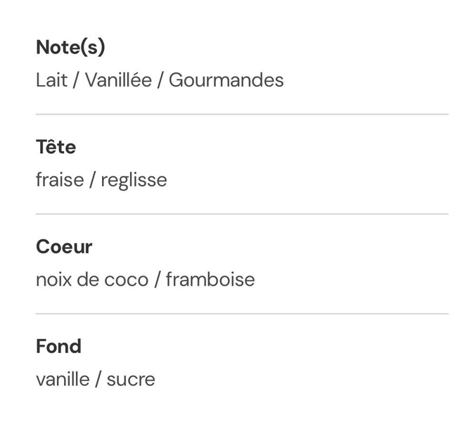The width and height of the screenshot is (450, 429).
Task: Select the Gourmandes note
Action: (226, 80)
